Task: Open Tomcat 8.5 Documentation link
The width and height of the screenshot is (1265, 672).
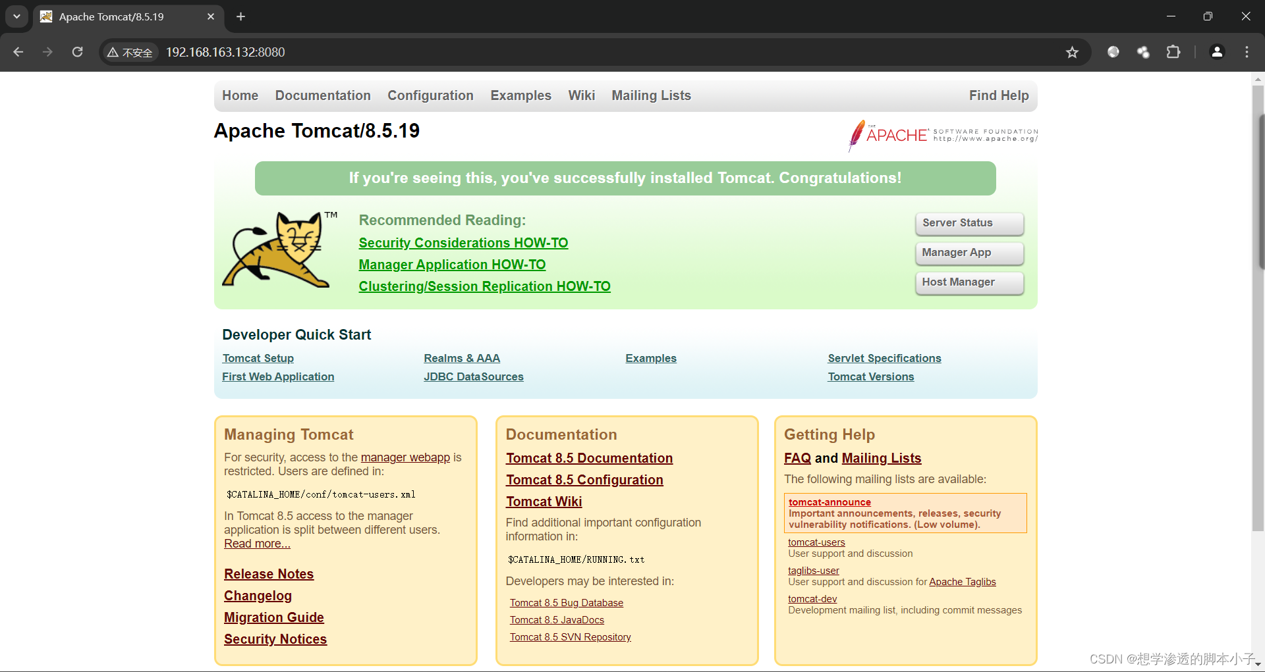Action: pos(589,458)
